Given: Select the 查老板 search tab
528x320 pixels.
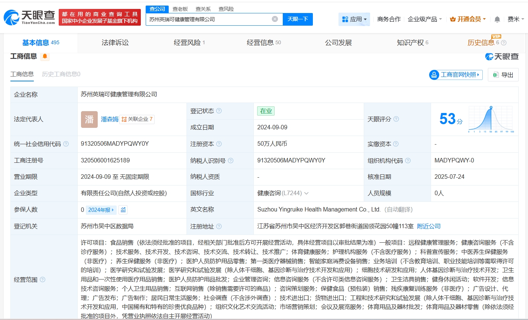Looking at the screenshot, I should (x=180, y=9).
